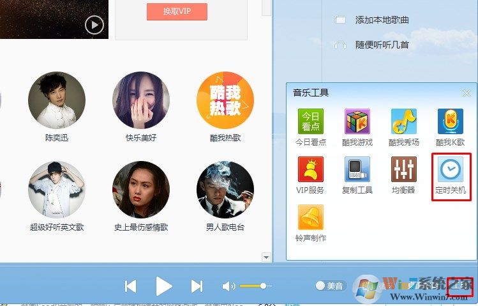Skip to the previous track
478x306 pixels.
pos(130,286)
